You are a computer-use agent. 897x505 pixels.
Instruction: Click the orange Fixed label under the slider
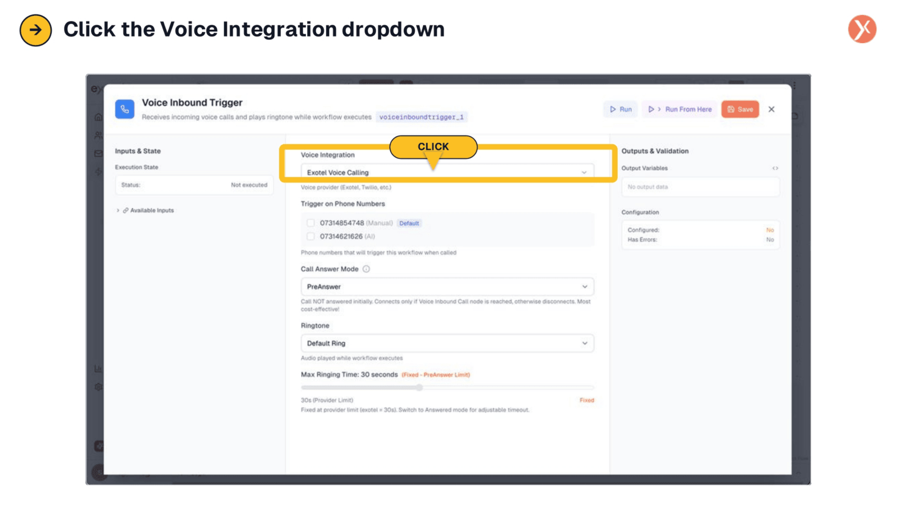tap(586, 400)
